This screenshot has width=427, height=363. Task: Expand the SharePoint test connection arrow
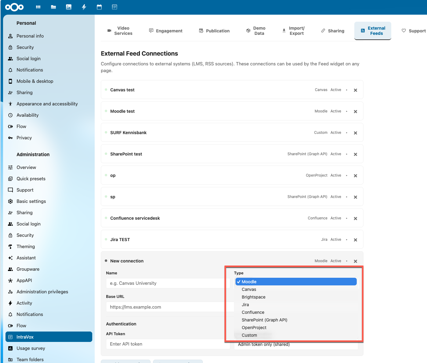coord(347,154)
